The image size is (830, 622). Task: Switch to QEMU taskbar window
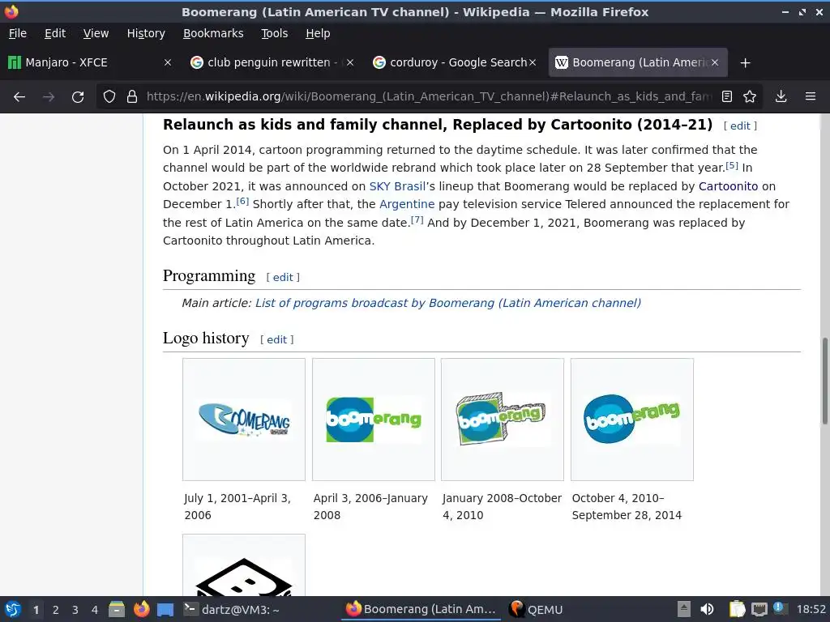pyautogui.click(x=536, y=609)
